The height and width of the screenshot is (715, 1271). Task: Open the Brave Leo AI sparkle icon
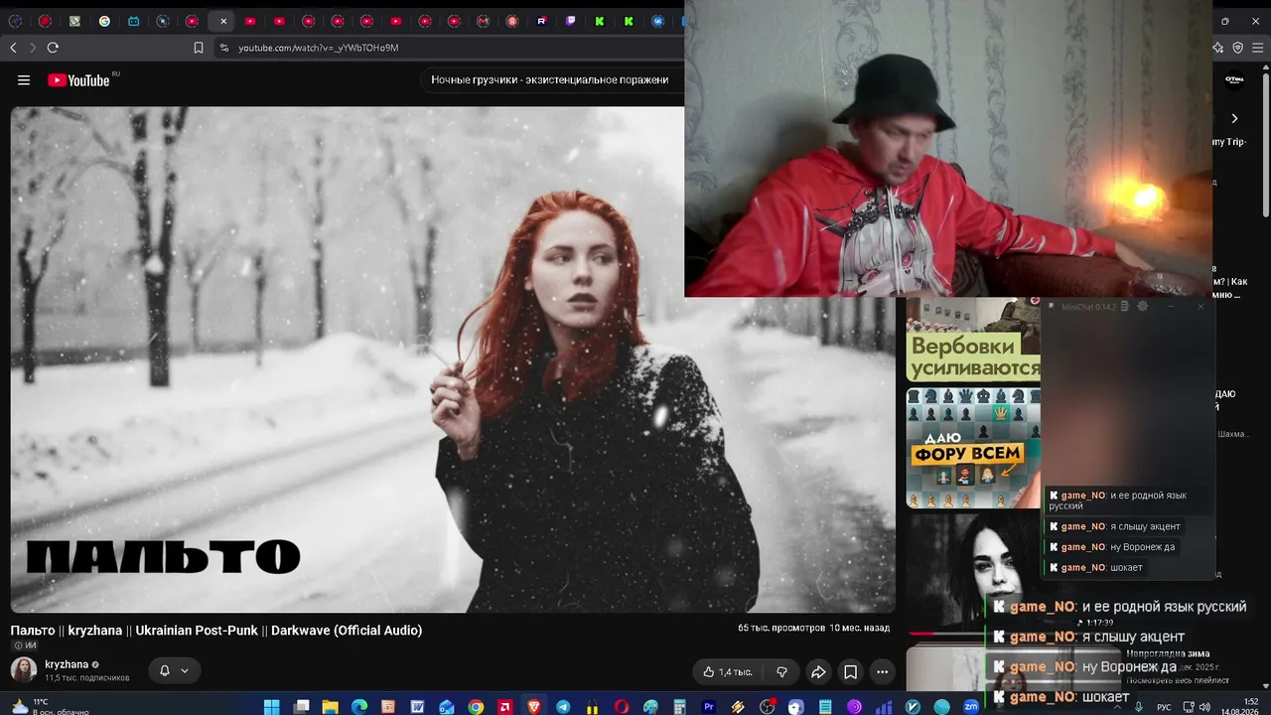pyautogui.click(x=1218, y=48)
